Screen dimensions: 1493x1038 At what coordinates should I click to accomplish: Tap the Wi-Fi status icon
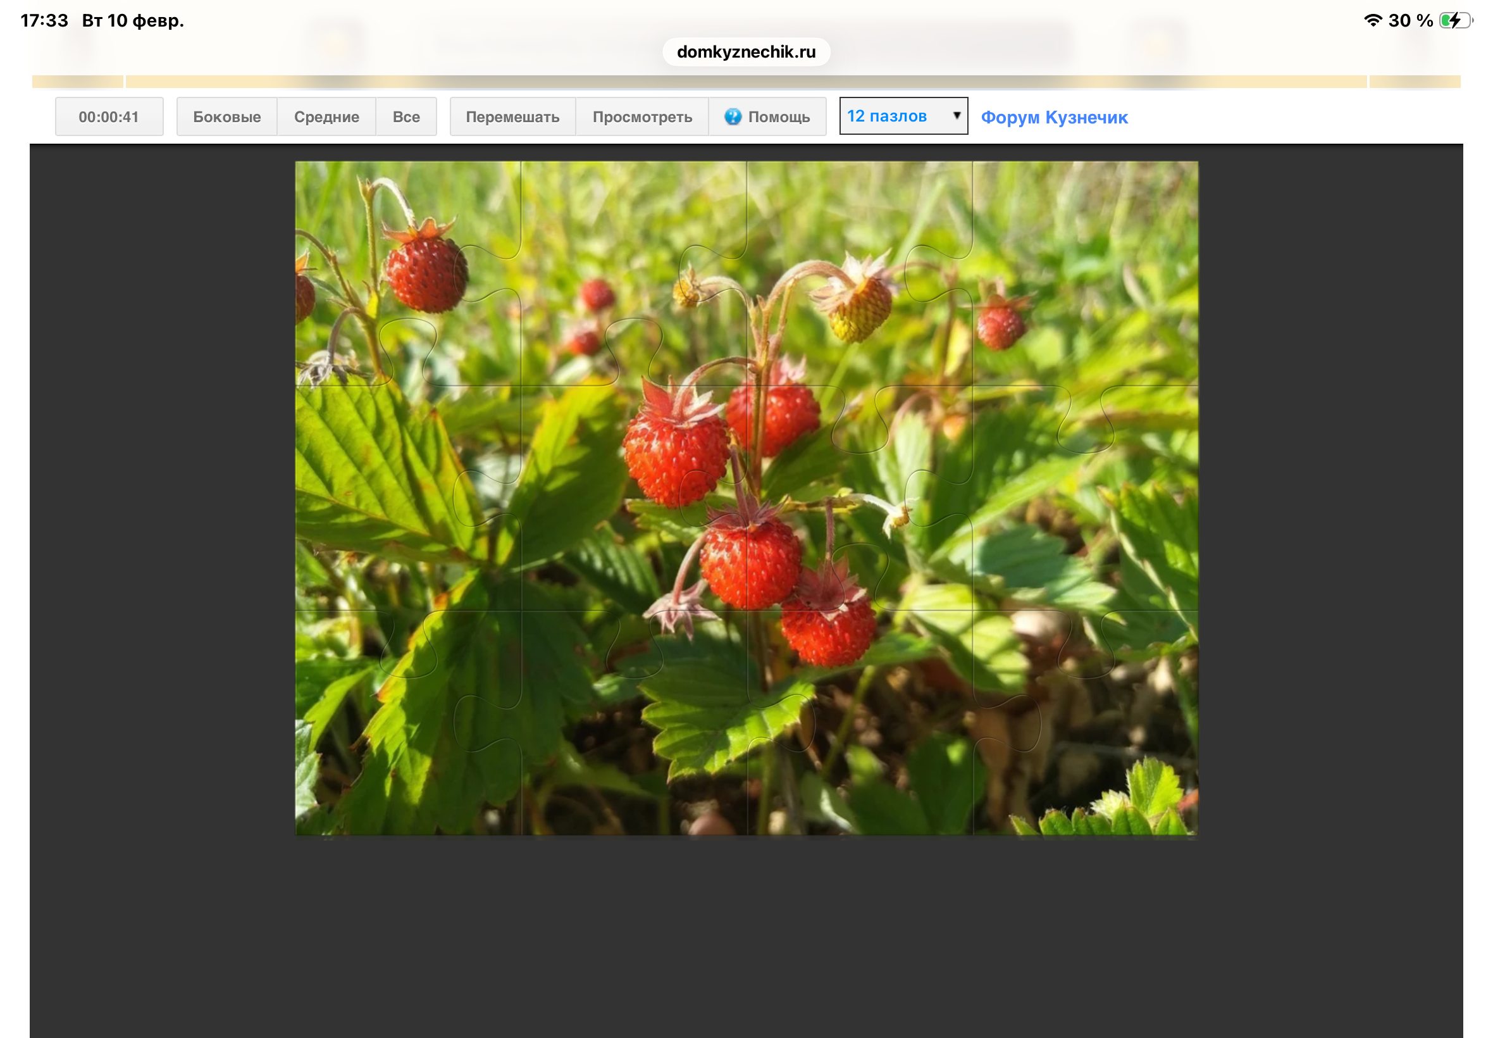1372,21
